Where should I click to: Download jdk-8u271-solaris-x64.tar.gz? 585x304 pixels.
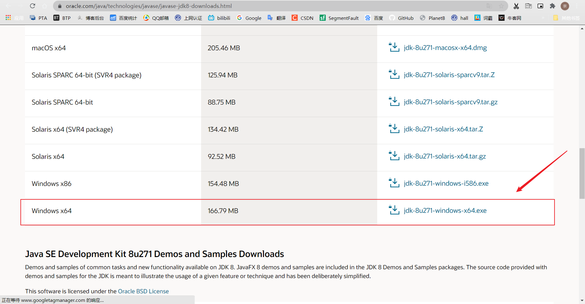445,156
